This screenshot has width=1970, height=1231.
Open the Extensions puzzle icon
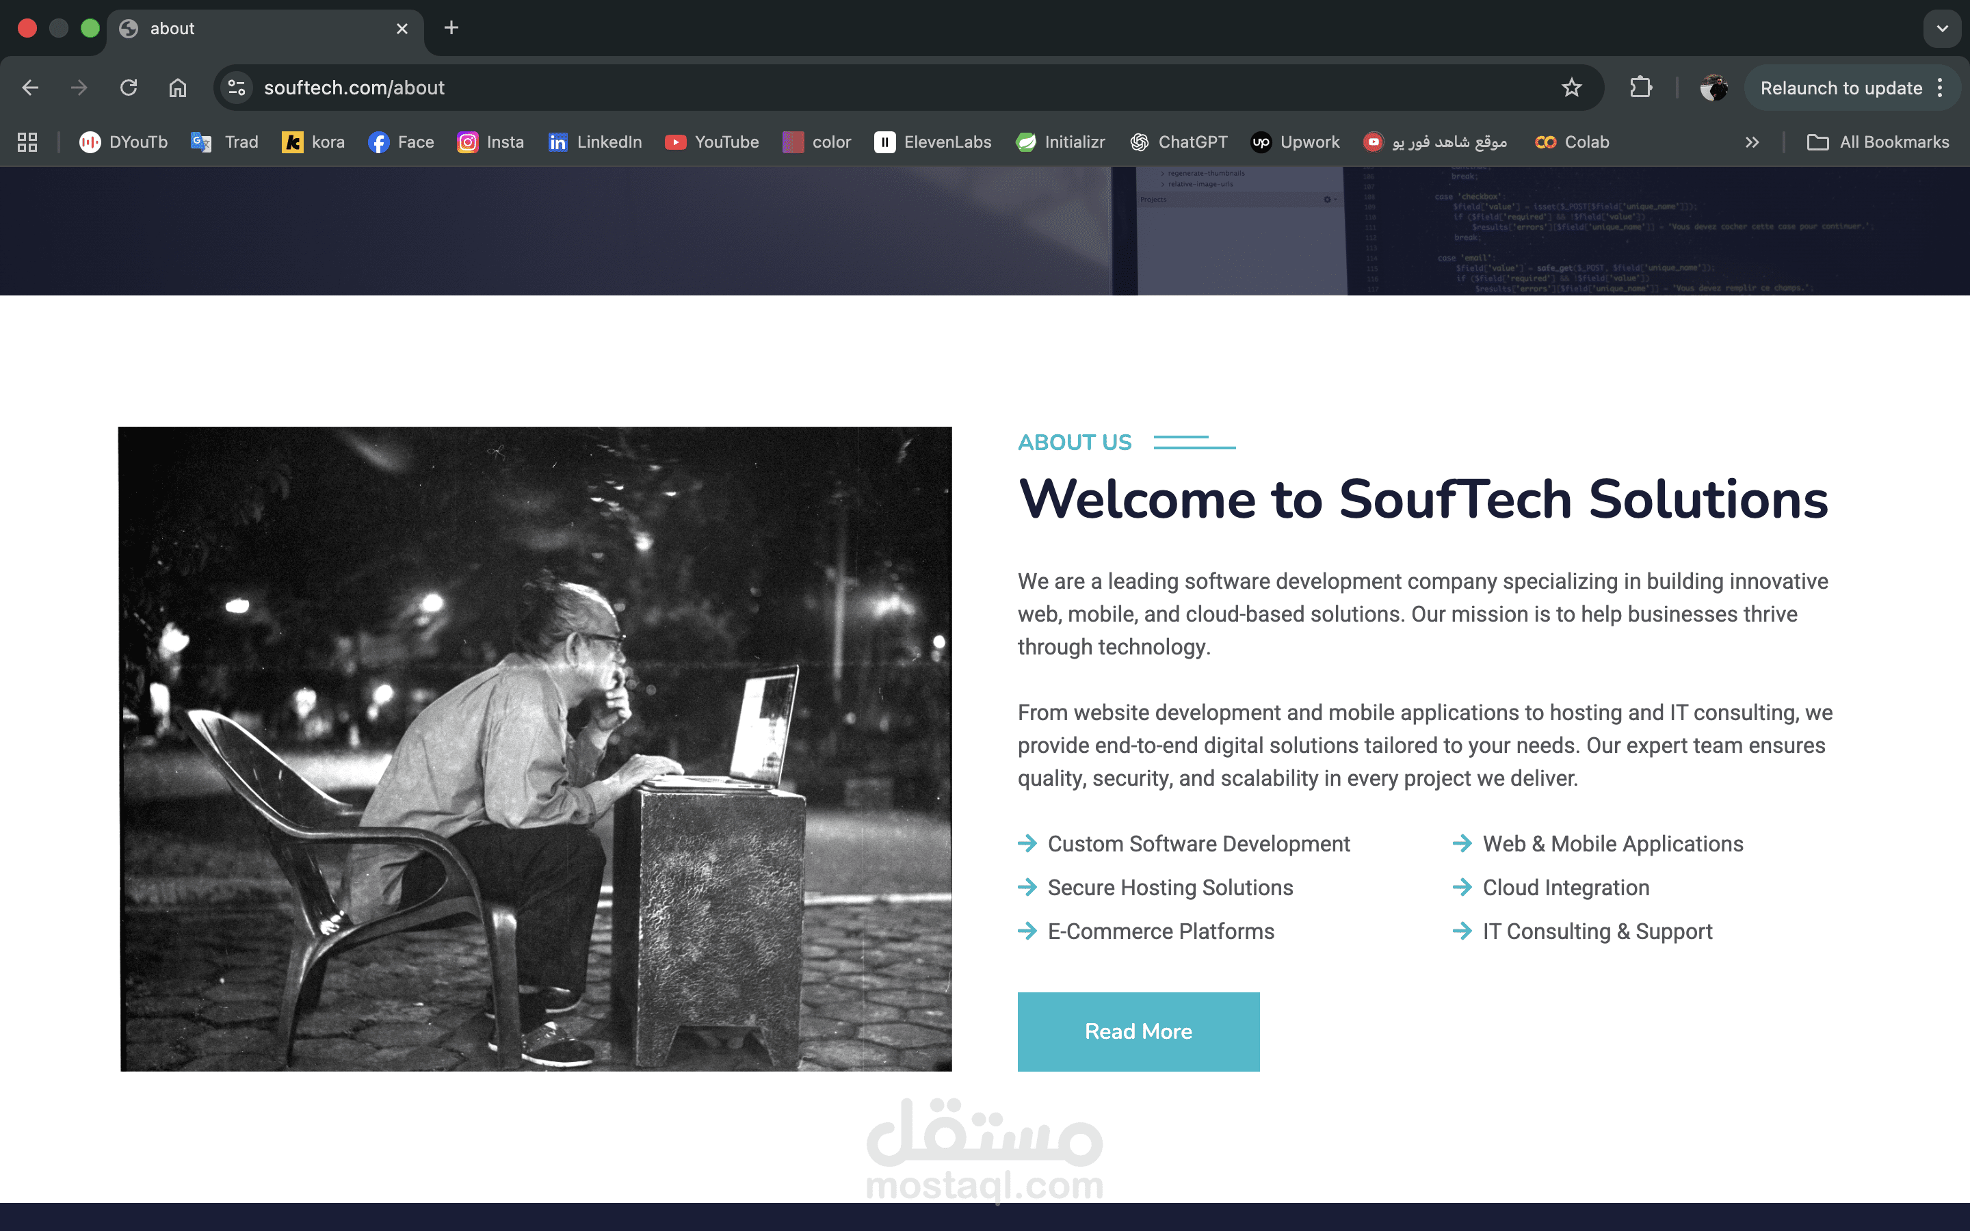(1640, 88)
